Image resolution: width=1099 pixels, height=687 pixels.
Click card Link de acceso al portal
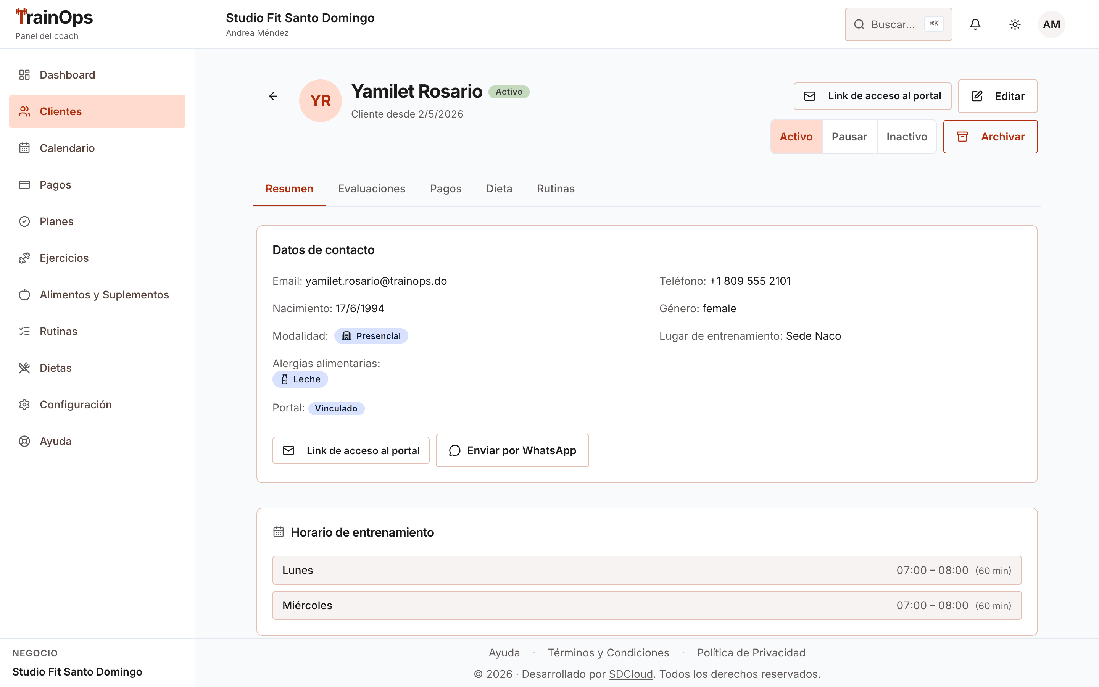(351, 450)
